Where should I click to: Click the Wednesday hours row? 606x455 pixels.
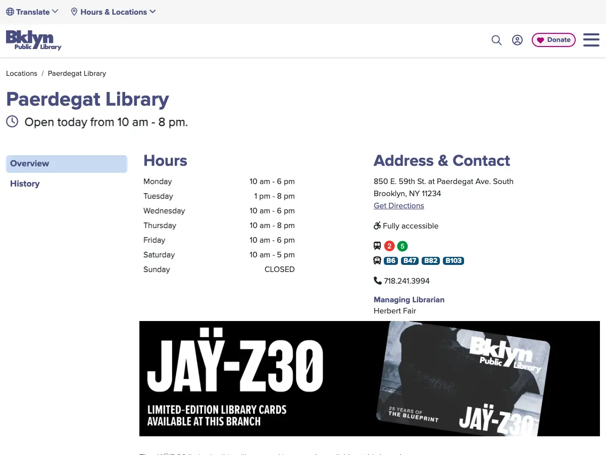click(x=219, y=211)
